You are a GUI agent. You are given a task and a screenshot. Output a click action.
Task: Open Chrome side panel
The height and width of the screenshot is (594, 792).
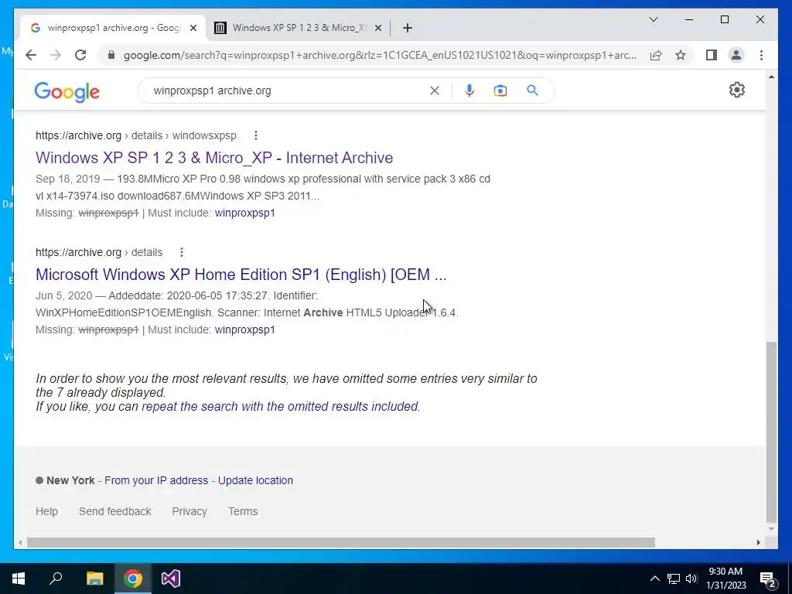tap(712, 55)
